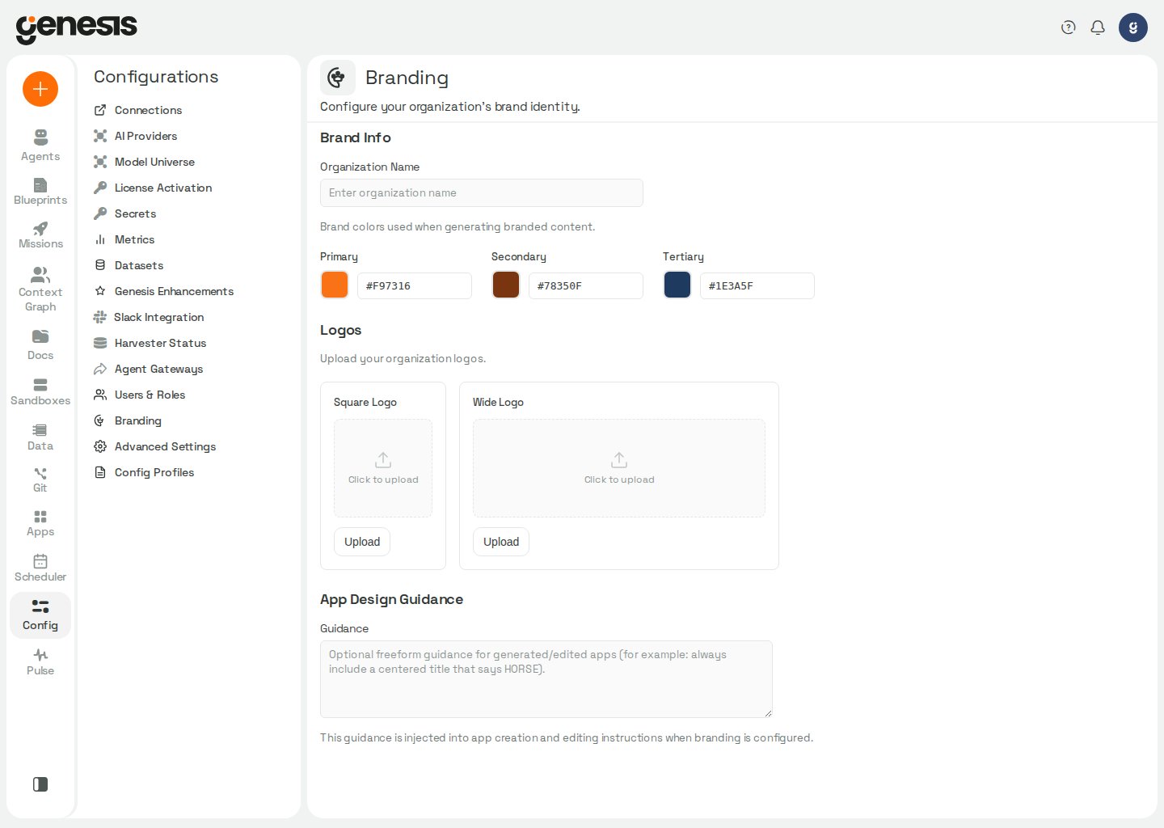This screenshot has height=828, width=1164.
Task: Pick the Secondary brown color swatch
Action: 506,285
